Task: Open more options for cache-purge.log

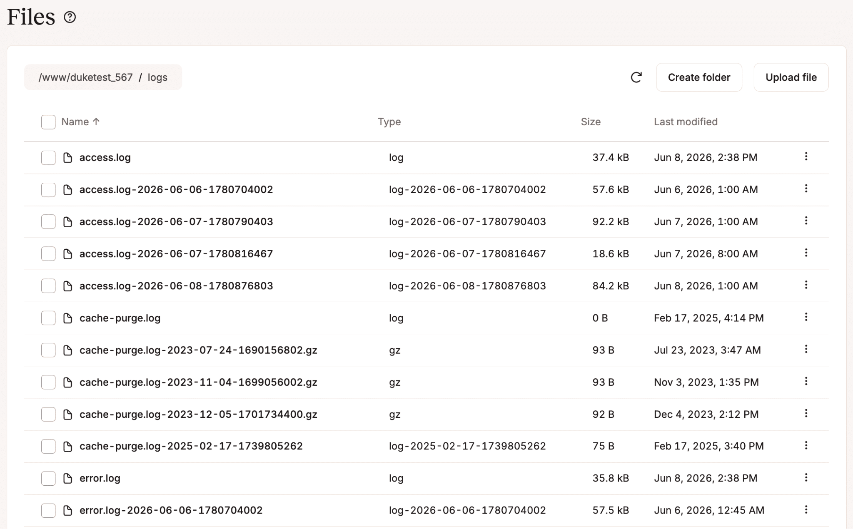Action: click(806, 317)
